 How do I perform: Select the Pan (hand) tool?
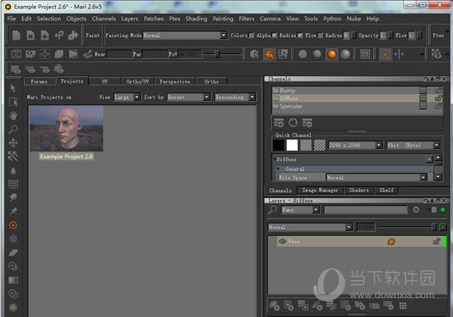(13, 115)
